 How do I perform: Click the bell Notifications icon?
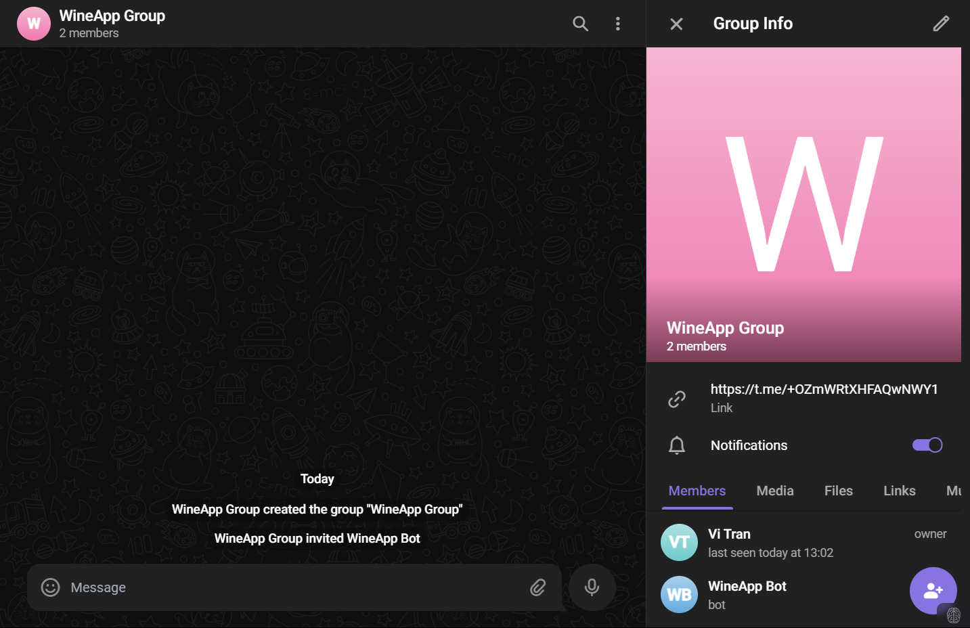tap(677, 445)
